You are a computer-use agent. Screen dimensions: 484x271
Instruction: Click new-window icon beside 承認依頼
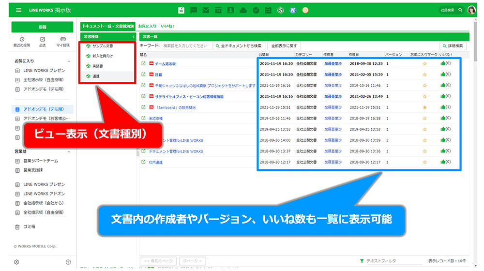(143, 118)
